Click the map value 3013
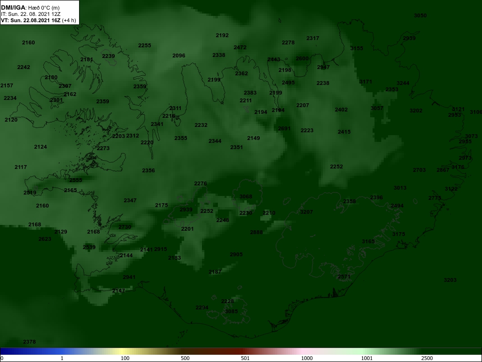The height and width of the screenshot is (362, 482). tap(400, 188)
